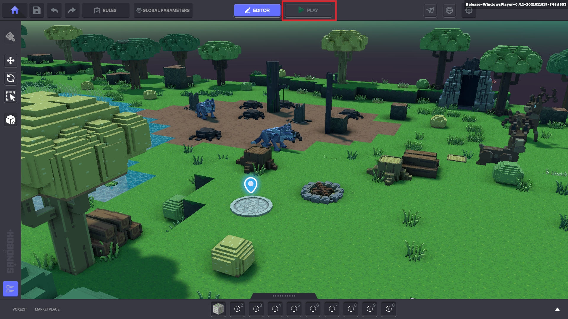Undo the last action
568x319 pixels.
pos(54,10)
